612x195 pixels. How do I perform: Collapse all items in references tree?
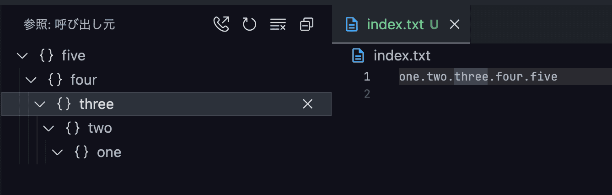(x=306, y=24)
